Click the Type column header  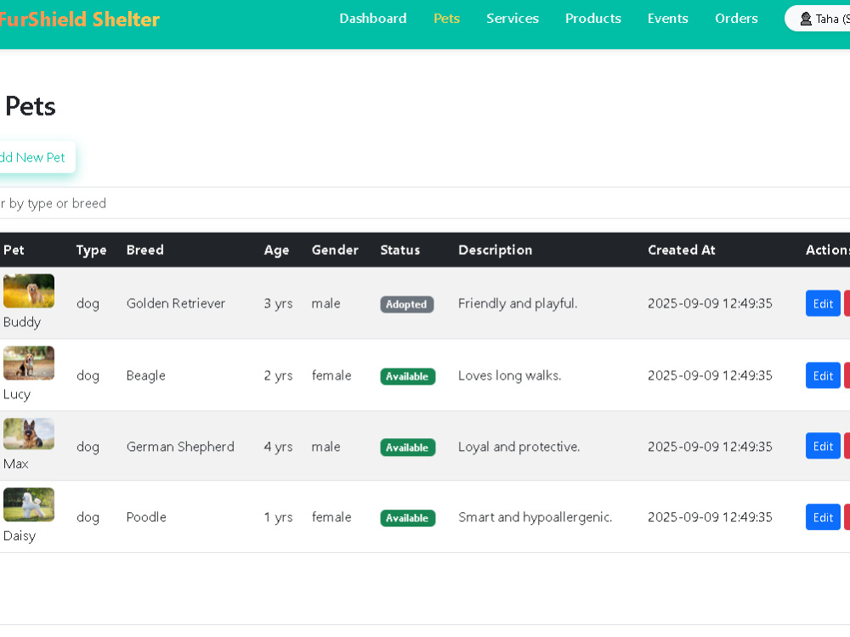91,251
